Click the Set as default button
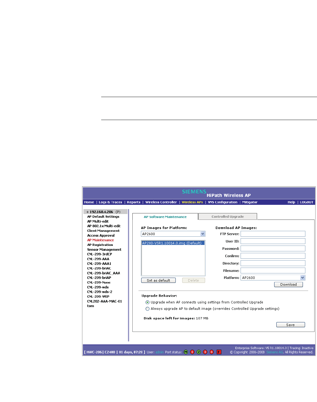This screenshot has height=402, width=317. (158, 280)
